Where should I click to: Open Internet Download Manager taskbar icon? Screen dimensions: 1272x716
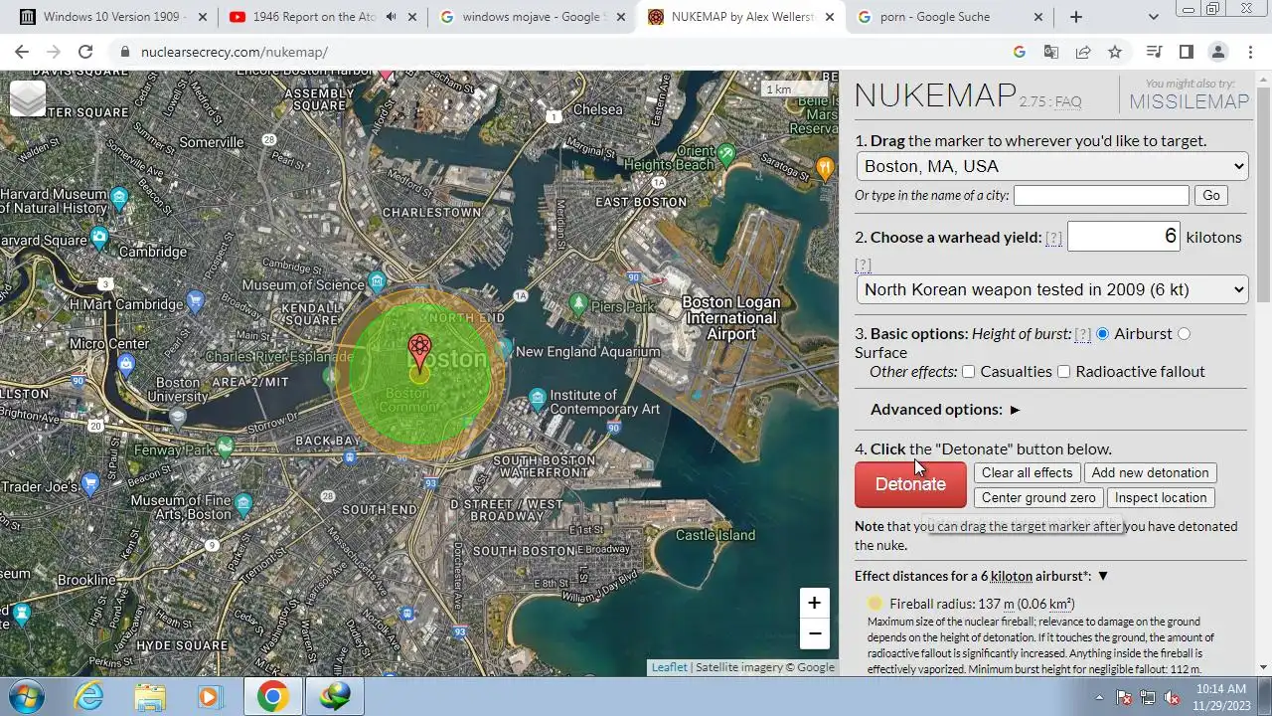pos(335,696)
